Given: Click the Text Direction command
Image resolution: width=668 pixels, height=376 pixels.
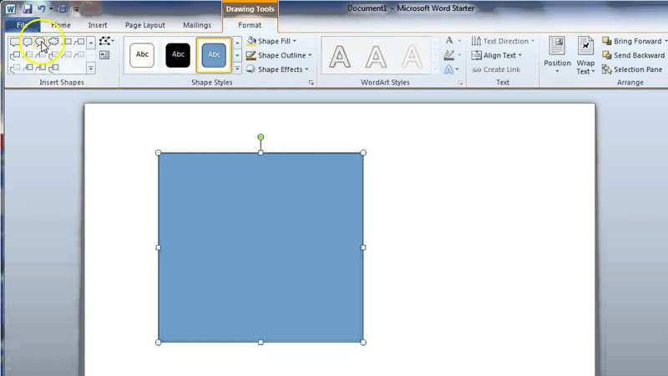Looking at the screenshot, I should pos(503,41).
